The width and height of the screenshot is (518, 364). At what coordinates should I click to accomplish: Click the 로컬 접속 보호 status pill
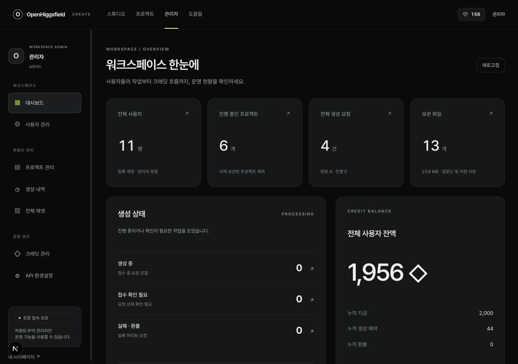click(45, 318)
